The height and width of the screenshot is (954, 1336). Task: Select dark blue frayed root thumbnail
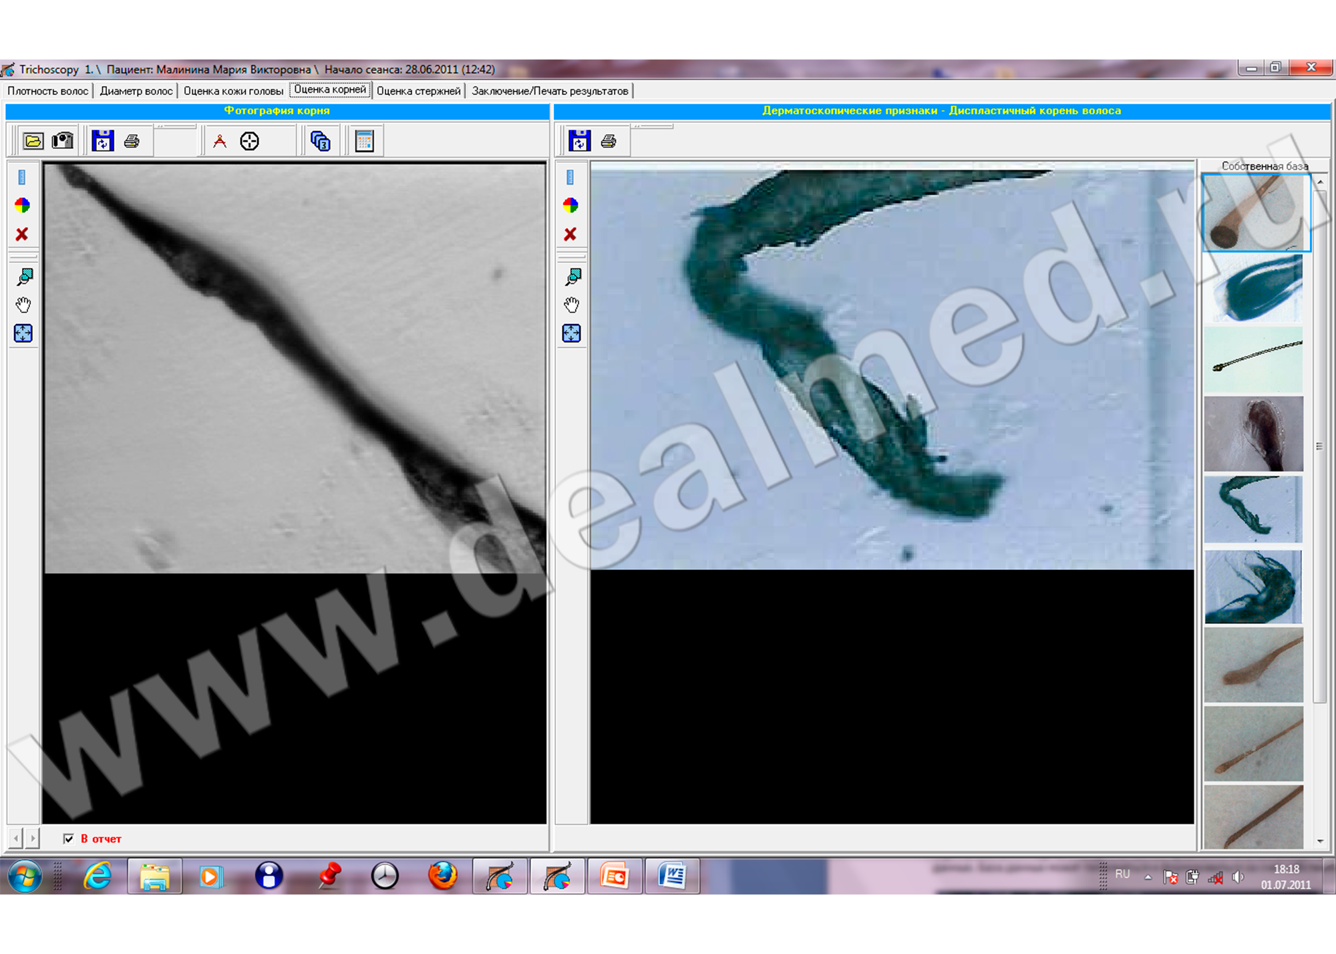(1254, 587)
